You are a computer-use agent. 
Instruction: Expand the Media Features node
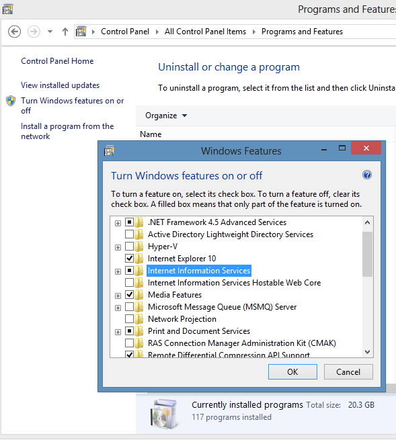(118, 296)
